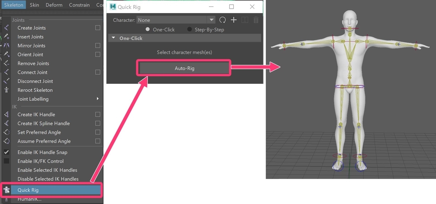Toggle Enable IK Handle Snap checkmark
Screen dimensions: 436x204
pyautogui.click(x=6, y=152)
